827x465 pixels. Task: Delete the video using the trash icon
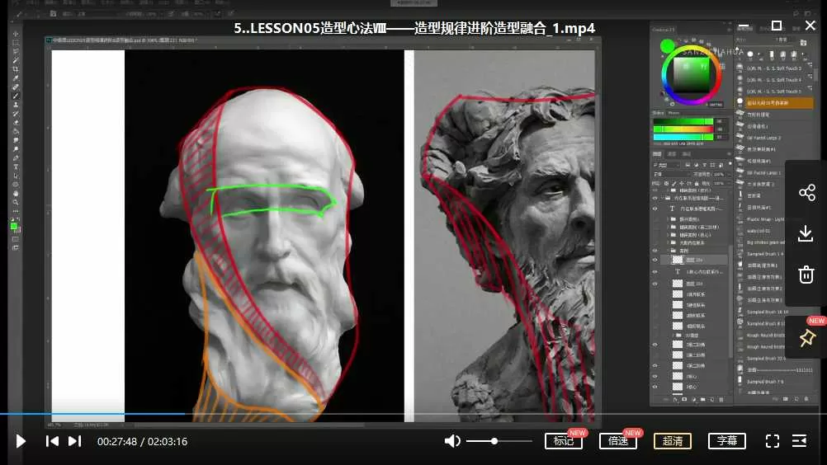(806, 275)
